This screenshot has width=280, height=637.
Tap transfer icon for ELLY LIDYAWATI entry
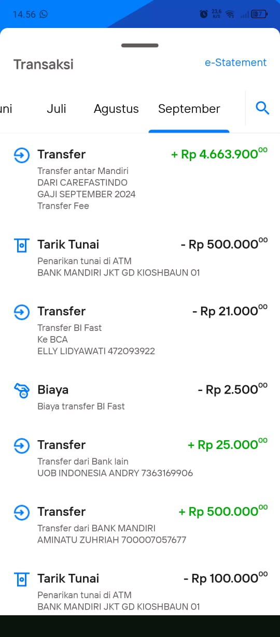click(x=21, y=312)
